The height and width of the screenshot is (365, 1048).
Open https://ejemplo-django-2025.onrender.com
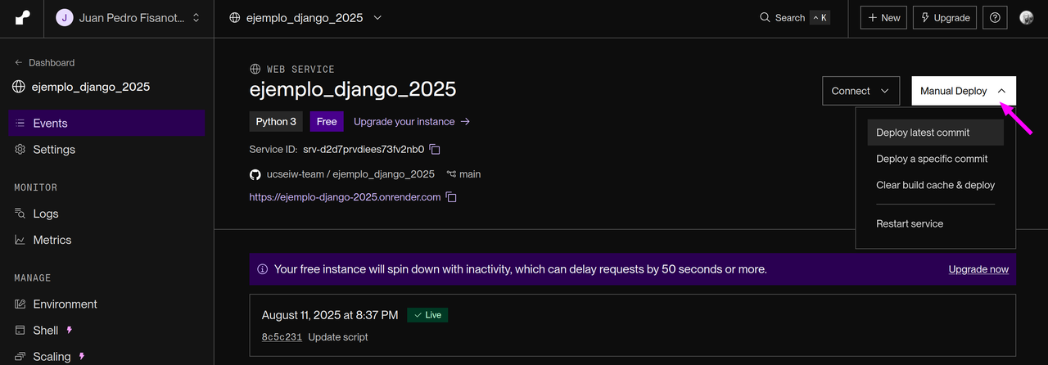coord(345,197)
